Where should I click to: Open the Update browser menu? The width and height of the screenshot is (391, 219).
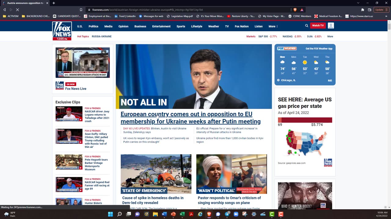tap(381, 10)
